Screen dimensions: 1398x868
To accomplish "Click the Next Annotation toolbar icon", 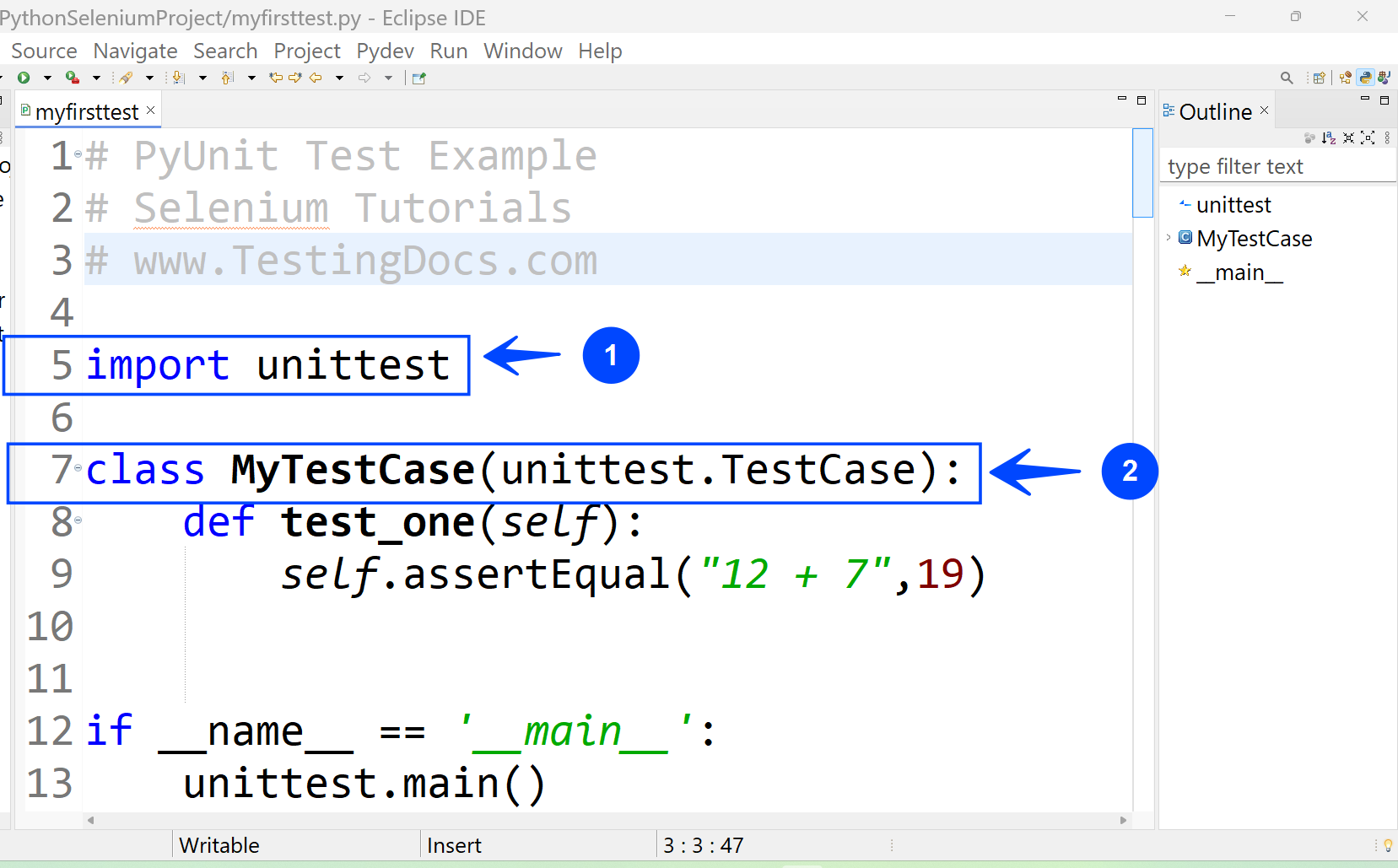I will (x=178, y=78).
